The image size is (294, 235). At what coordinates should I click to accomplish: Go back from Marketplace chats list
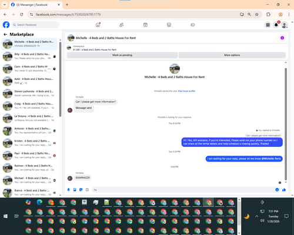[5, 35]
